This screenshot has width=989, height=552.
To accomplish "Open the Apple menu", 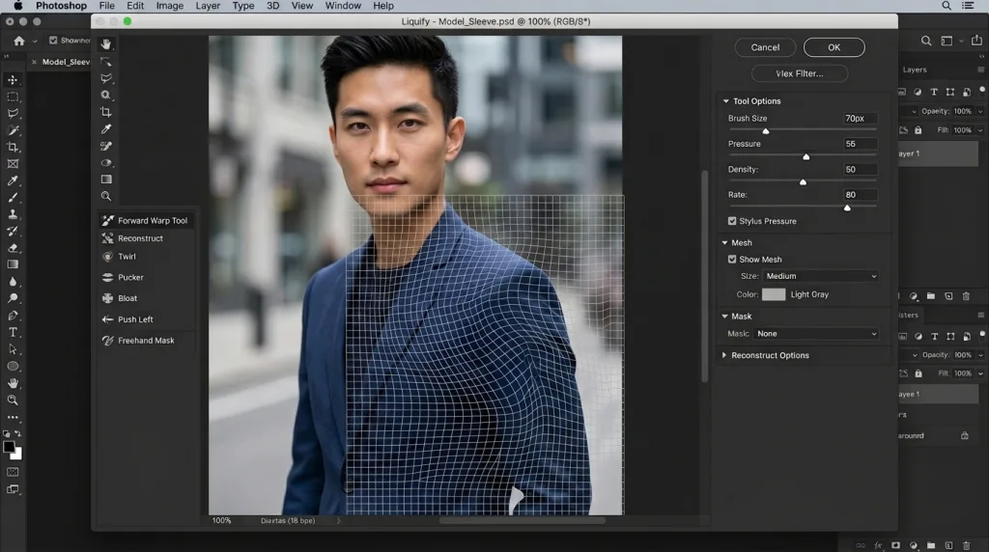I will point(17,6).
